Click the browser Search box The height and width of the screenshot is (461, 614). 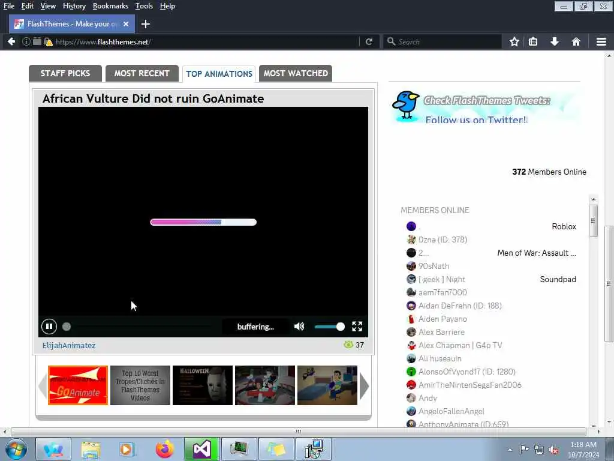coord(443,41)
